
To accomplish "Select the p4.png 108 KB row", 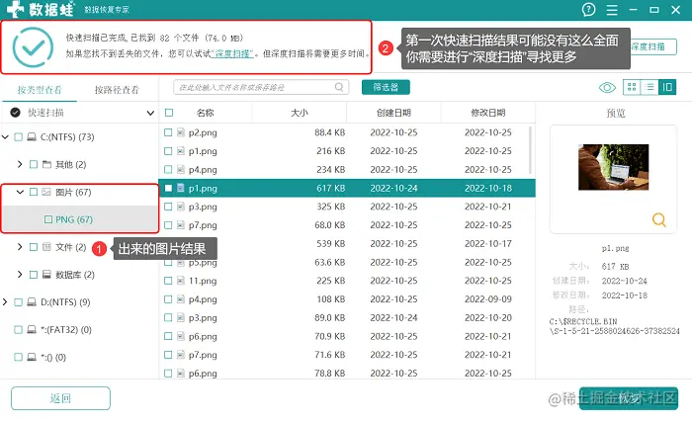I will click(x=347, y=299).
